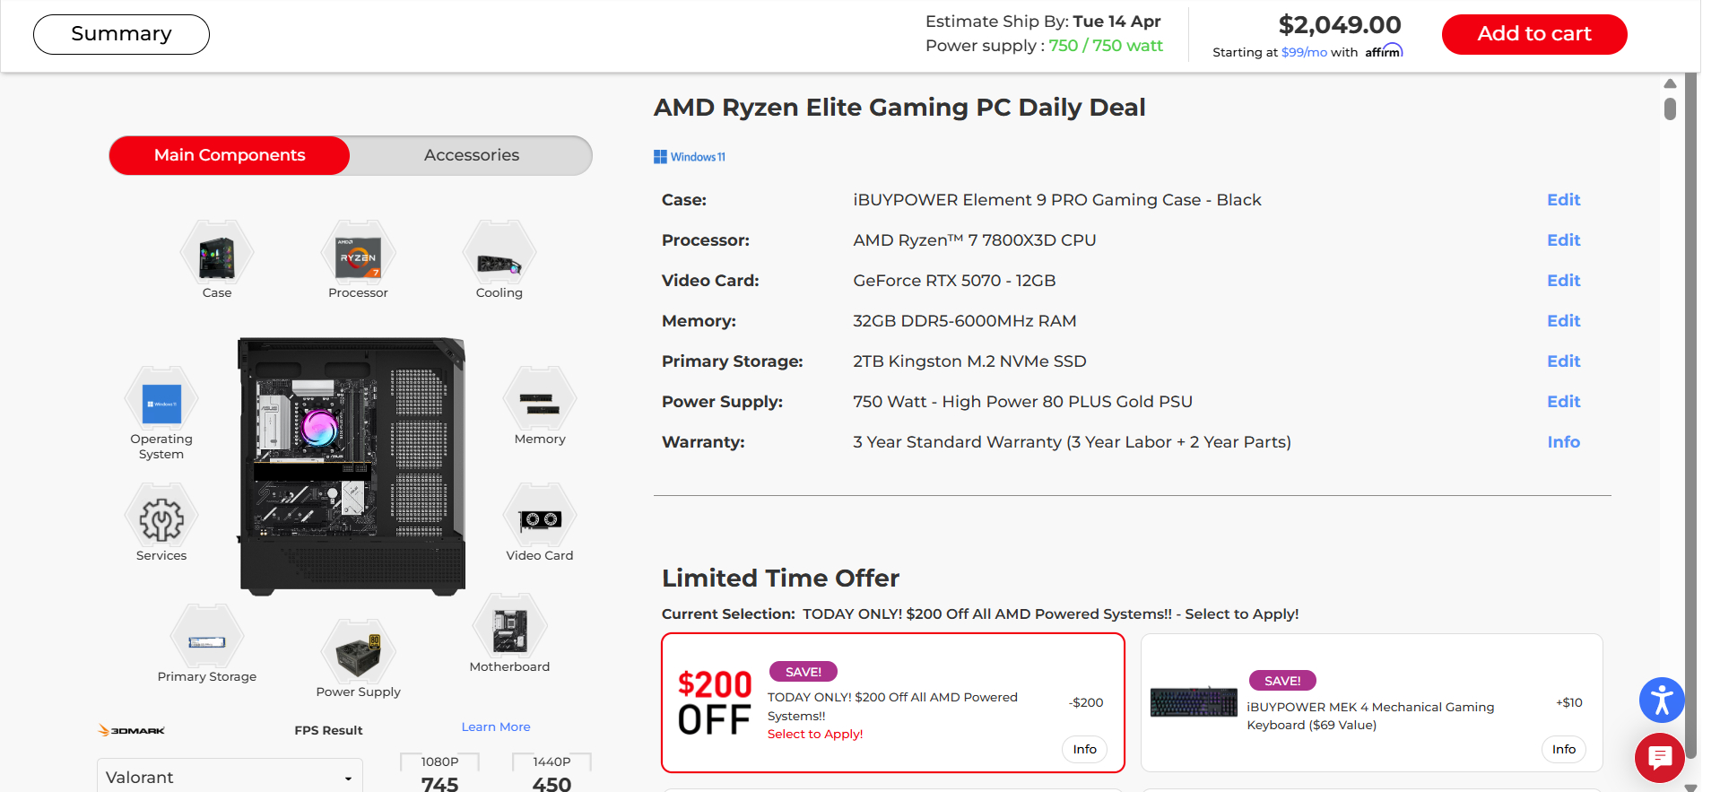This screenshot has width=1720, height=792.
Task: Open the Power Supply component icon
Action: 358,654
